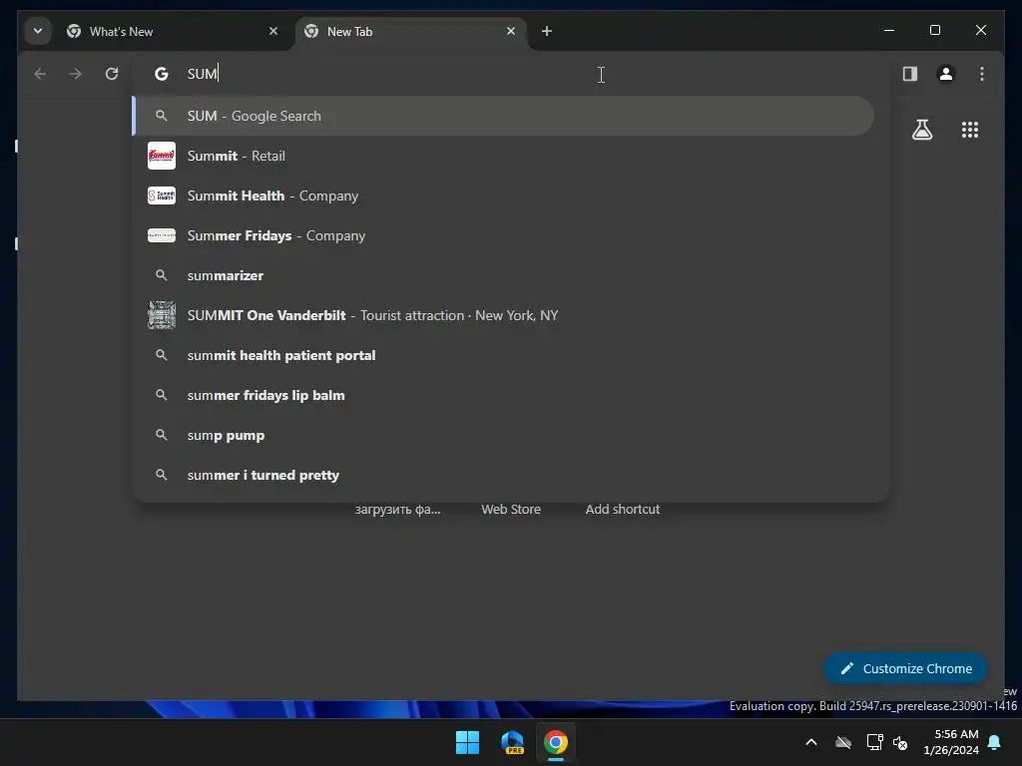Click the Summit Health logo thumbnail

[161, 195]
